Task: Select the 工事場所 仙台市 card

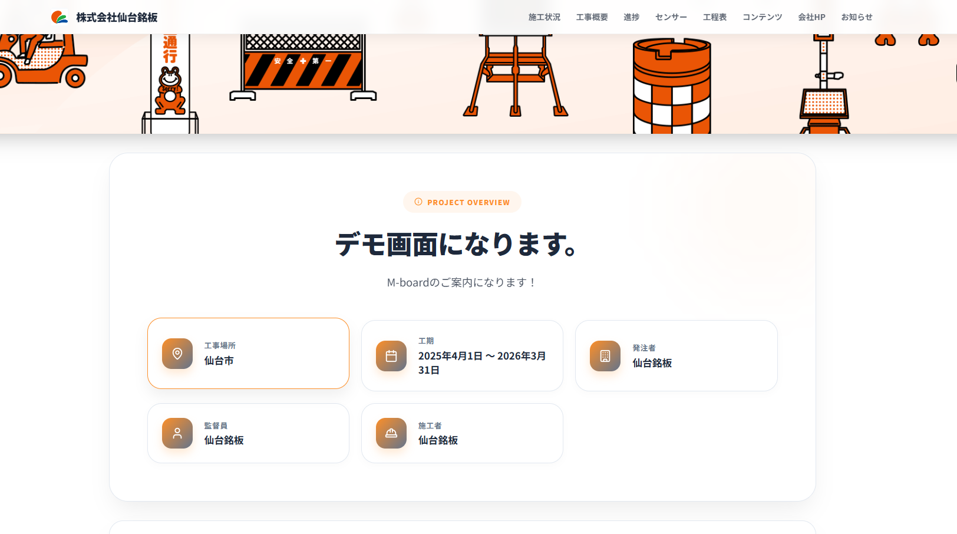Action: (x=248, y=354)
